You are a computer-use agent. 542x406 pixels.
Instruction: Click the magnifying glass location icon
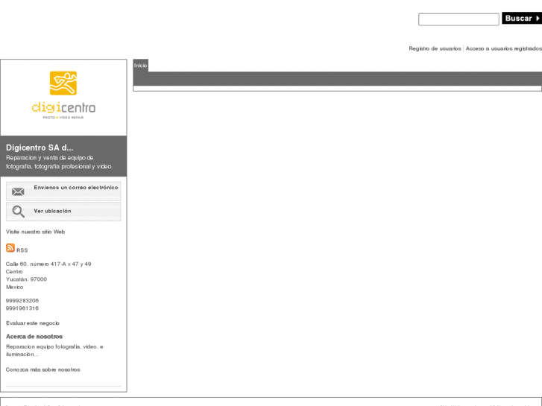tap(18, 211)
